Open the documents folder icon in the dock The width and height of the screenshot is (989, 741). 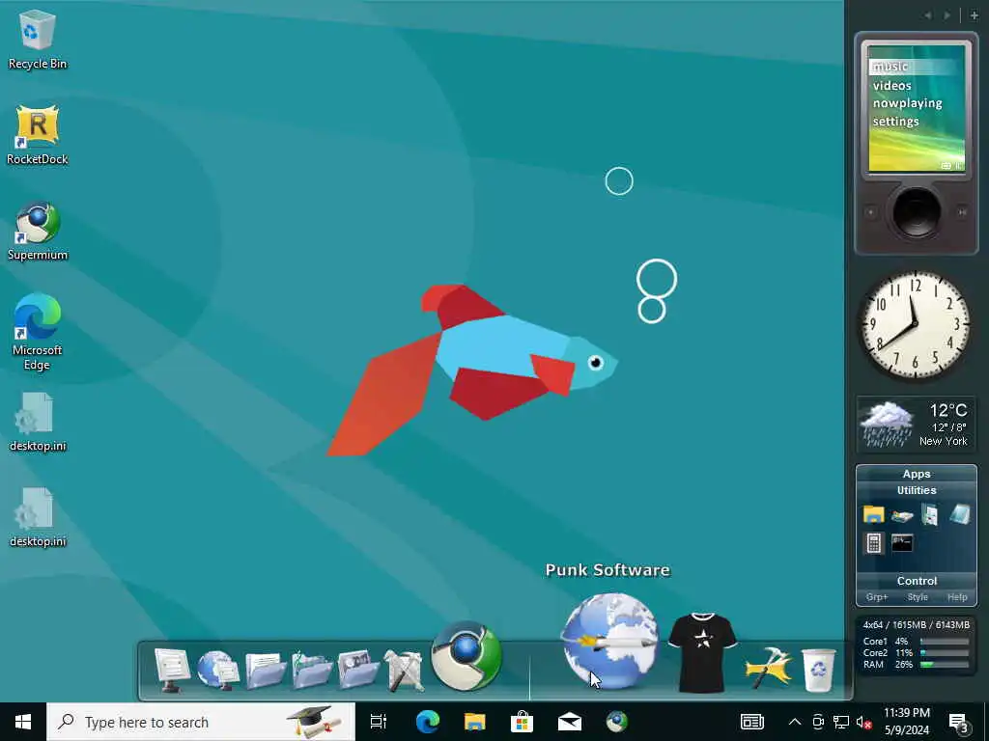(x=265, y=670)
